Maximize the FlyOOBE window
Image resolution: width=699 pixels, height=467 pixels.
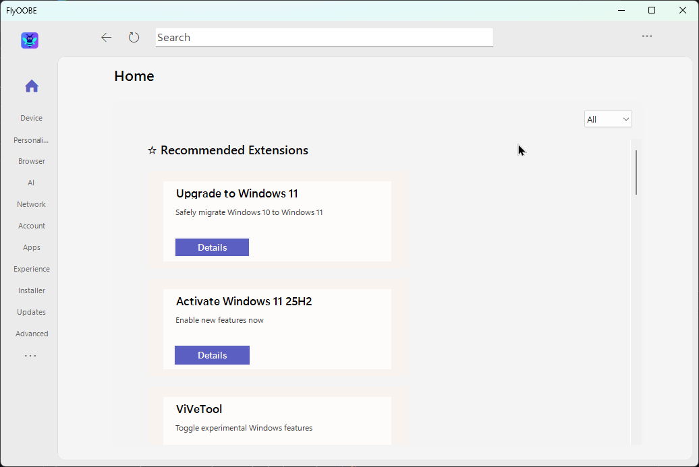pos(652,10)
